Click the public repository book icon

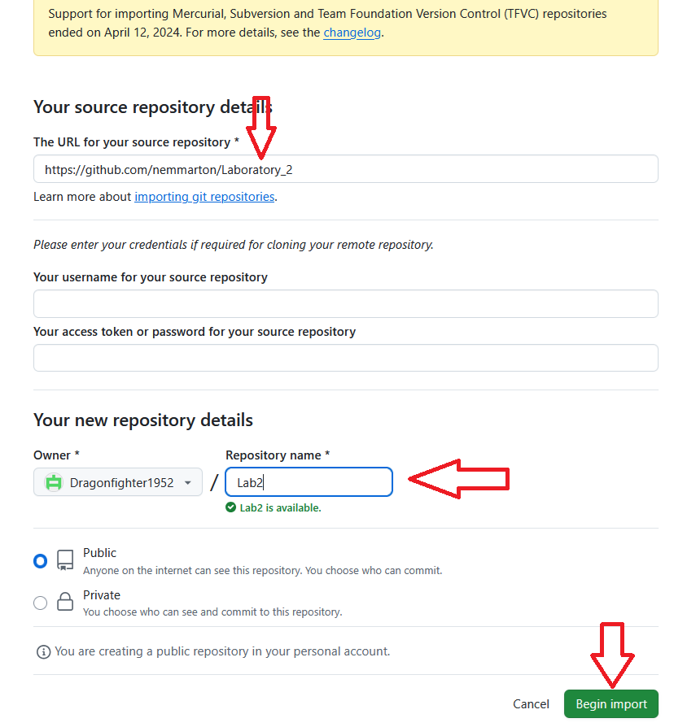point(65,560)
